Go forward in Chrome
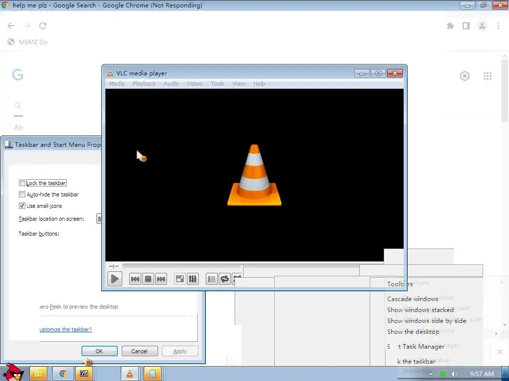 click(27, 26)
